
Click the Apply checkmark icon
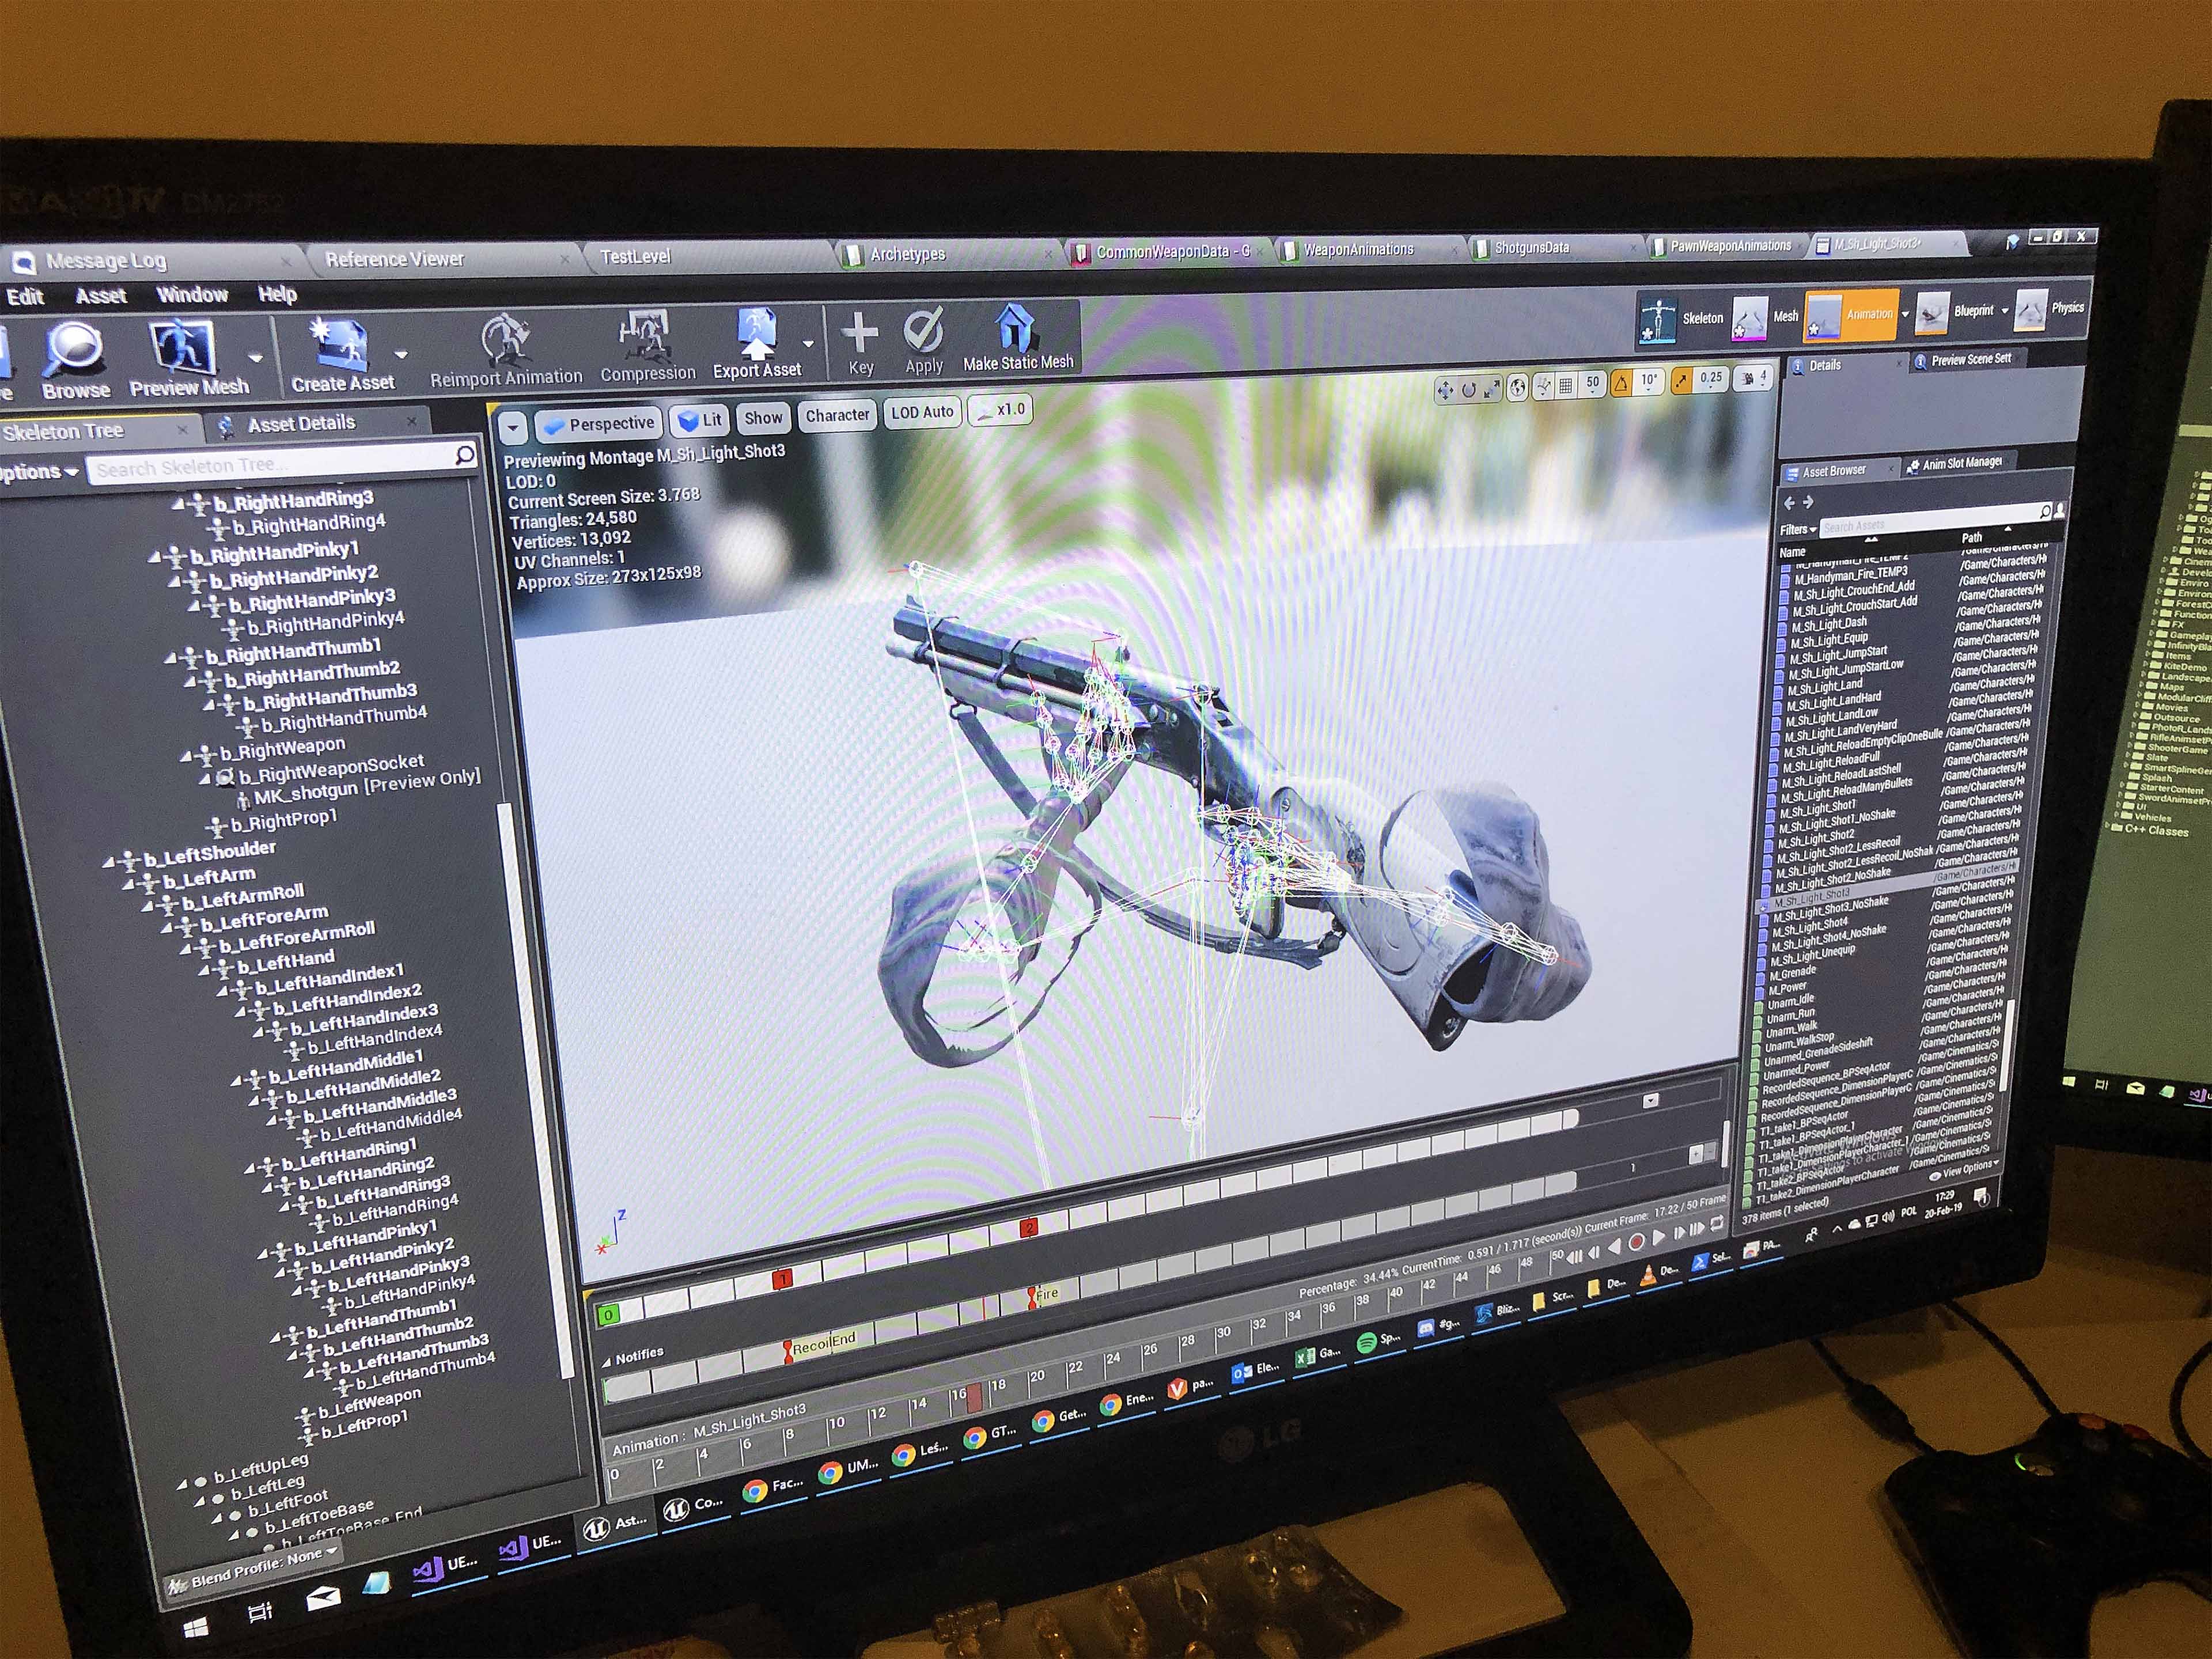tap(923, 330)
